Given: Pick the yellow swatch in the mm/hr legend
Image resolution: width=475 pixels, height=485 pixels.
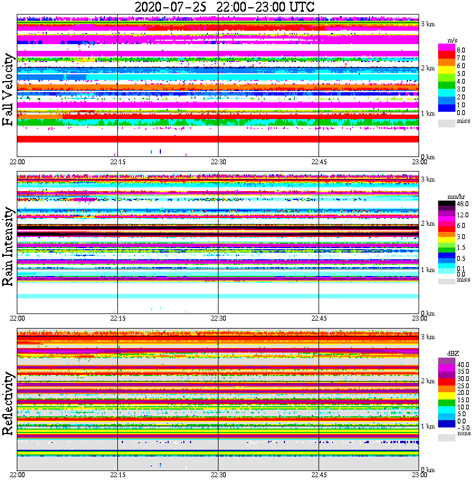Looking at the screenshot, I should (x=446, y=240).
